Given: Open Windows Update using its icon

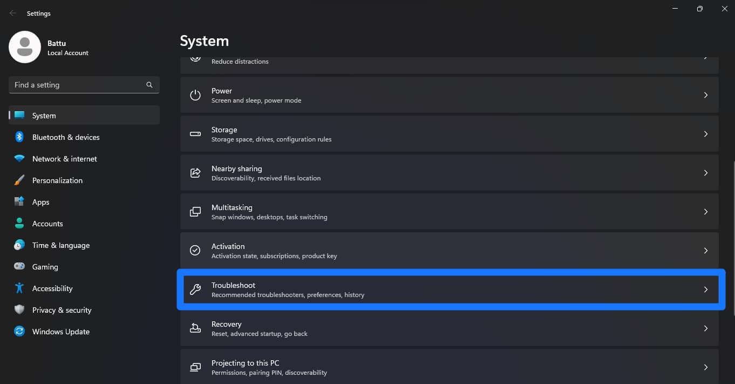Looking at the screenshot, I should click(19, 332).
